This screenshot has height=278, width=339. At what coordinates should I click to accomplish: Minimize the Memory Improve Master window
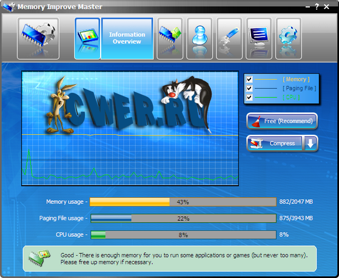(x=307, y=7)
